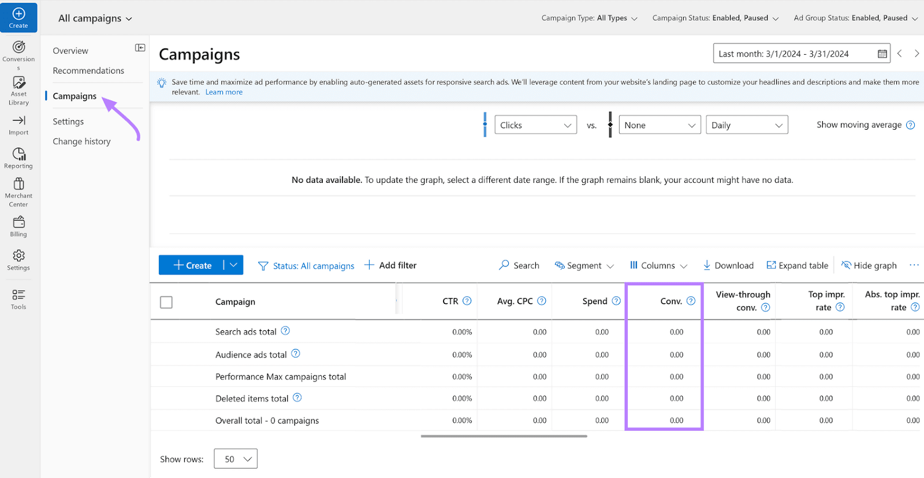Open the Tools icon in sidebar

point(18,295)
